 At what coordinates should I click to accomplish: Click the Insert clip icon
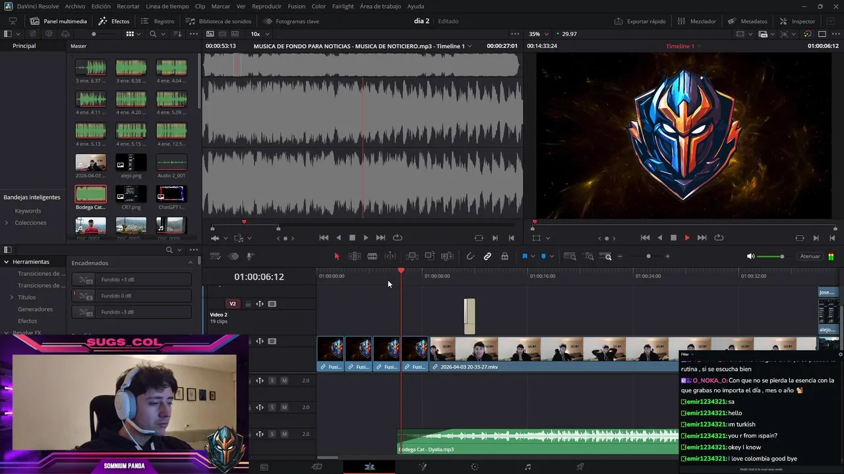coord(412,256)
